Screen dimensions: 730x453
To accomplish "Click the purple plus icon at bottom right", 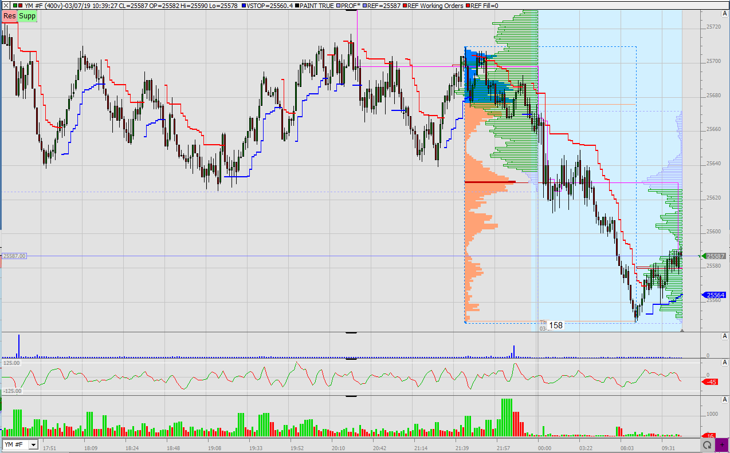I will 722,445.
